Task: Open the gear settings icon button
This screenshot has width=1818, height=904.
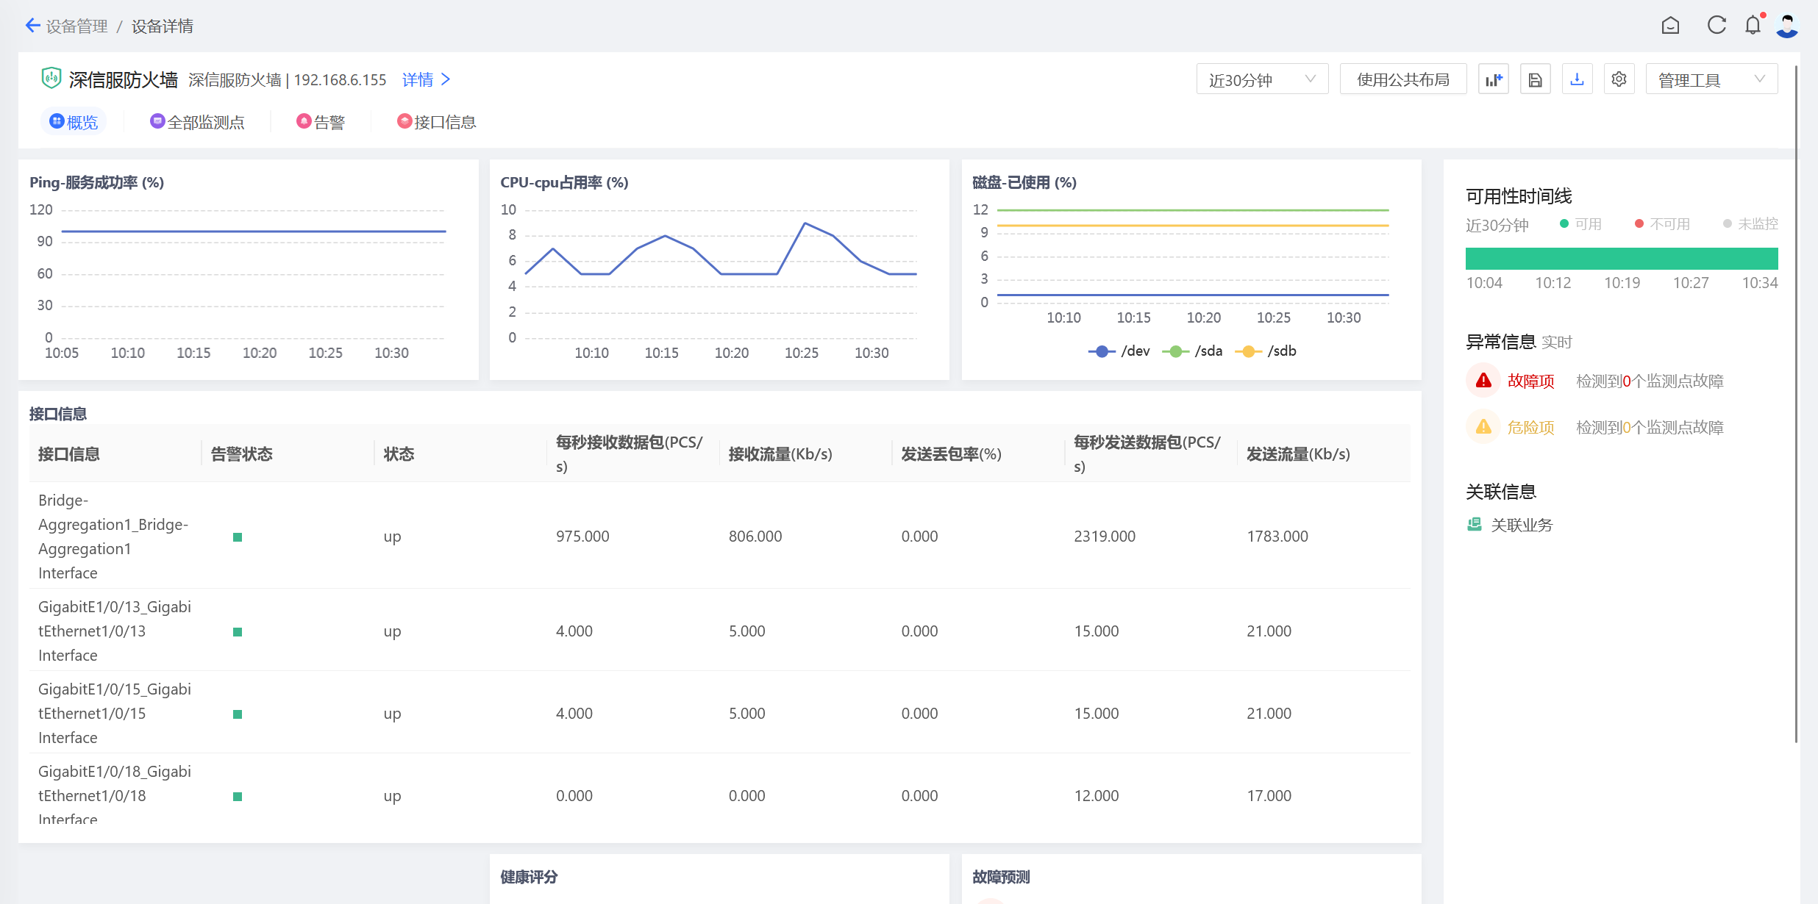Action: click(1619, 79)
